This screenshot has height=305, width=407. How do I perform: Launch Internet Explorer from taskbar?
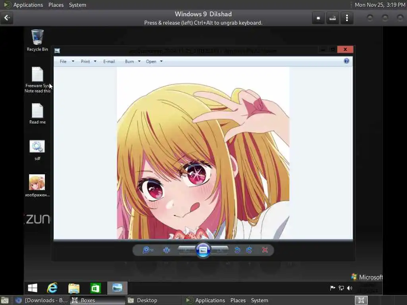[52, 288]
